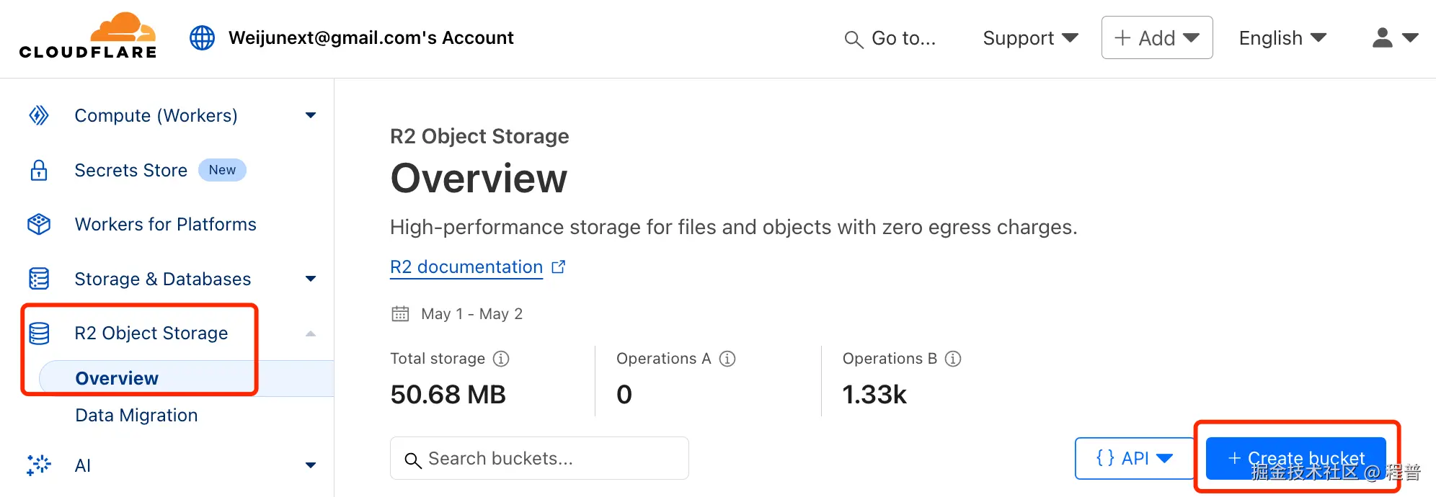Click the Total storage info icon
The width and height of the screenshot is (1436, 497).
(x=501, y=359)
